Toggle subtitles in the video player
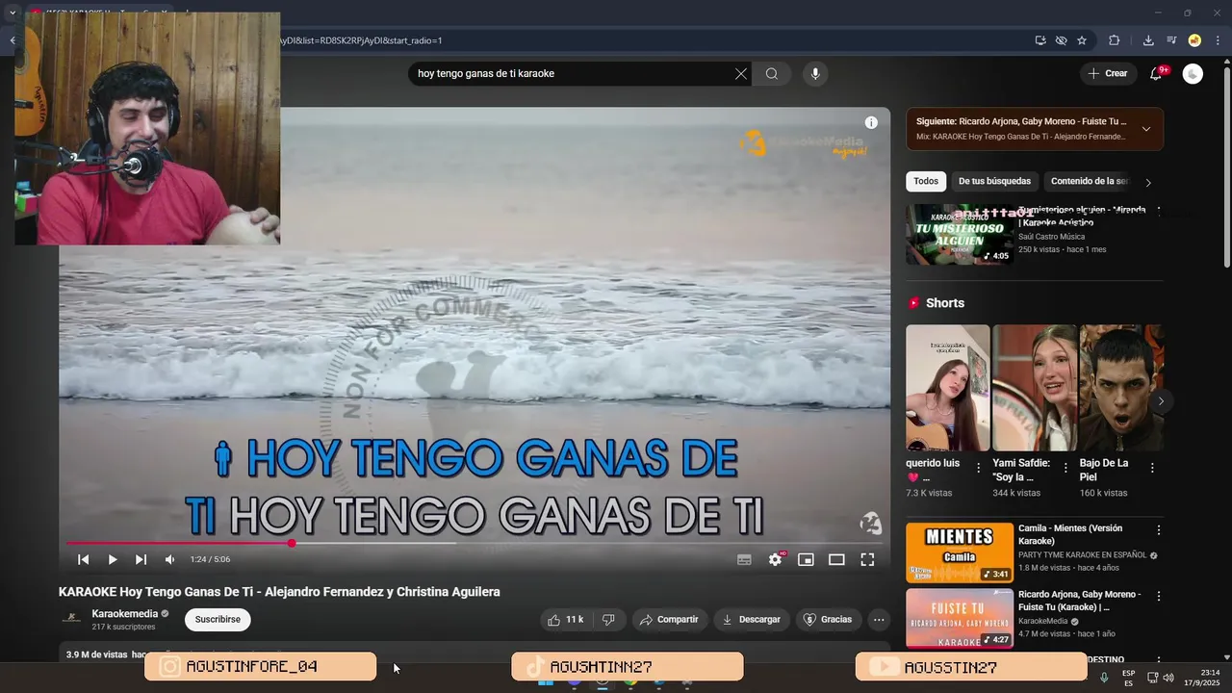This screenshot has height=693, width=1232. [x=744, y=559]
